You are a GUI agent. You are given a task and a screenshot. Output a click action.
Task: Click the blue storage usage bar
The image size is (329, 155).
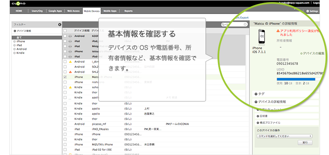pos(296,79)
